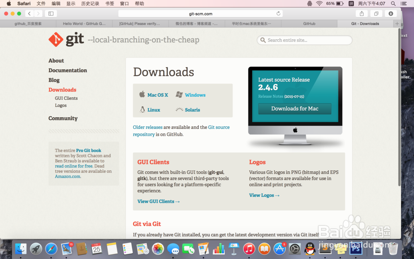Go to Blog in the sidebar
The height and width of the screenshot is (259, 414).
(54, 80)
